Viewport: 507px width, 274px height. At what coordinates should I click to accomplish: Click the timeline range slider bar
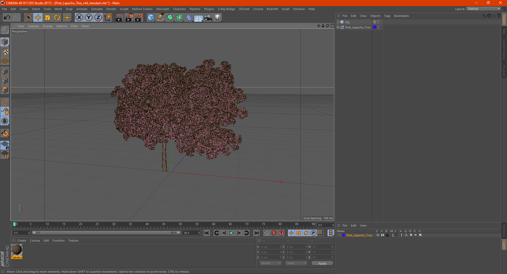[x=106, y=233]
